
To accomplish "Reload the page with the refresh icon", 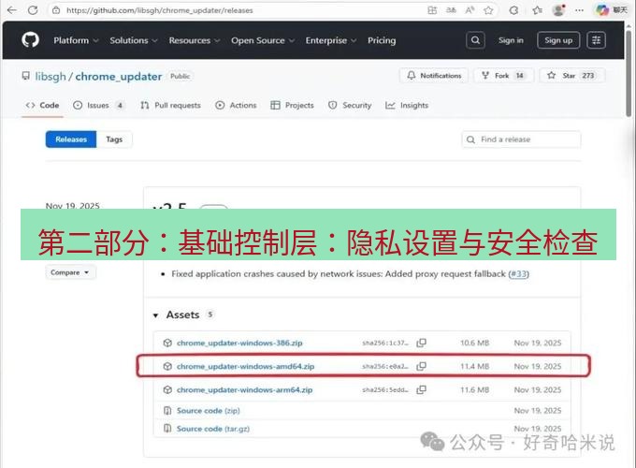I will click(33, 10).
